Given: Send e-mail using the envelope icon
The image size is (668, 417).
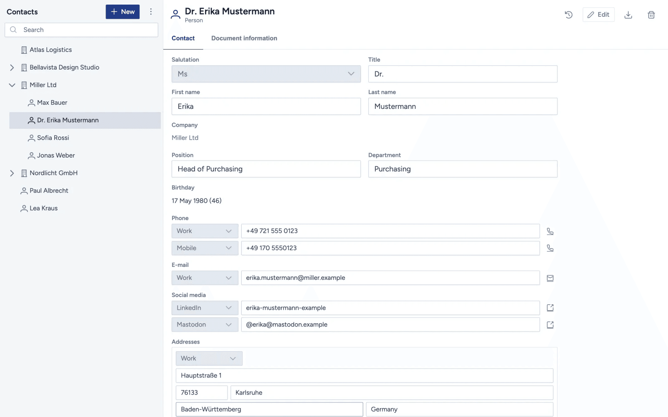Looking at the screenshot, I should click(550, 278).
